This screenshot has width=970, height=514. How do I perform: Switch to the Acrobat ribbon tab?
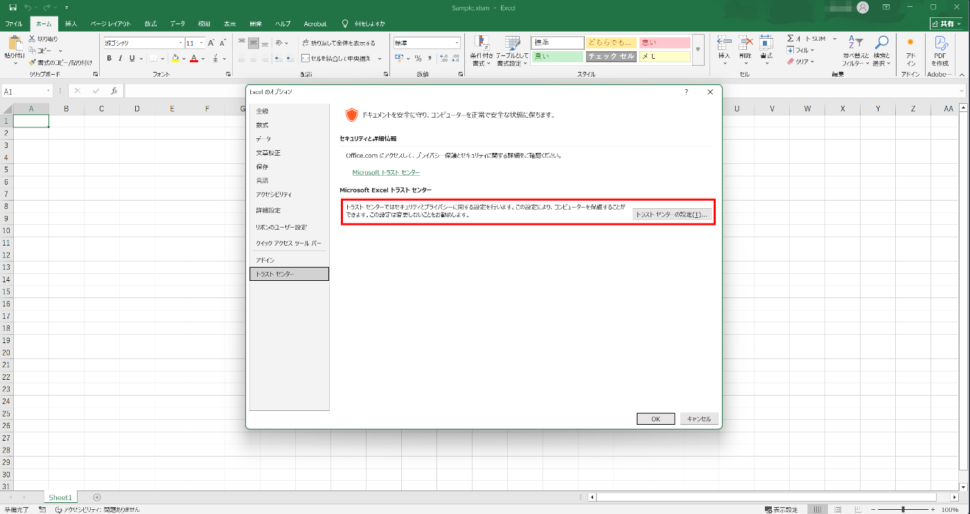tap(315, 24)
